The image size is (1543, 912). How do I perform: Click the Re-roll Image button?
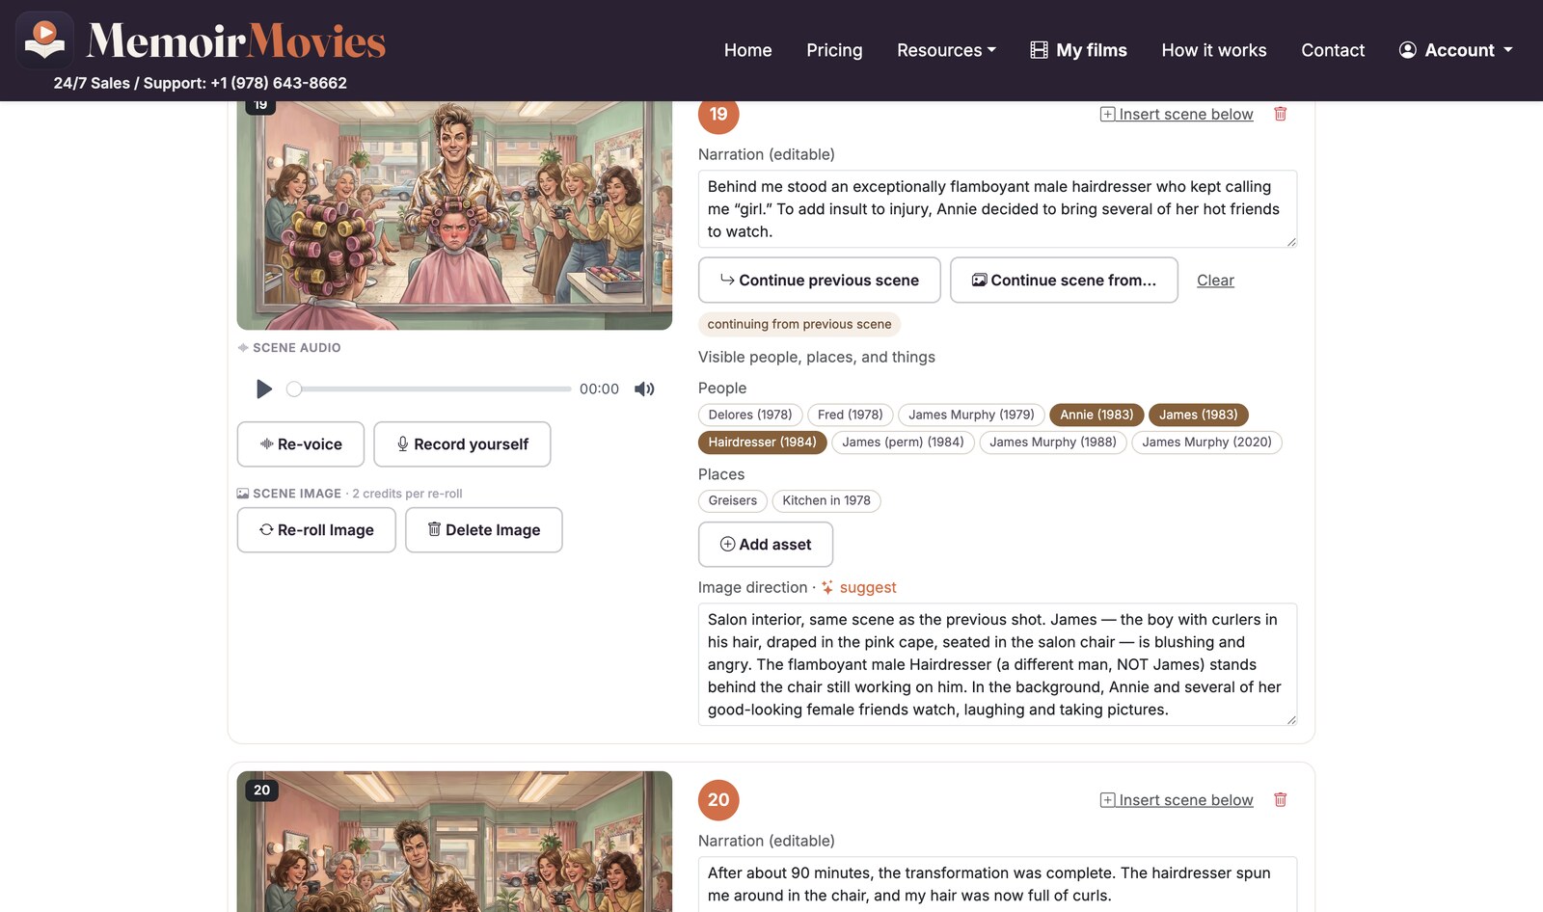[x=316, y=529]
